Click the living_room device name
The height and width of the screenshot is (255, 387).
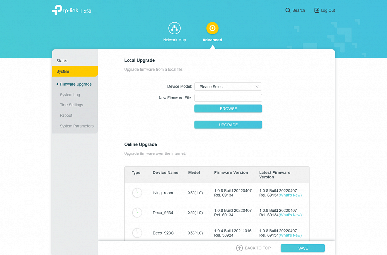pyautogui.click(x=163, y=193)
